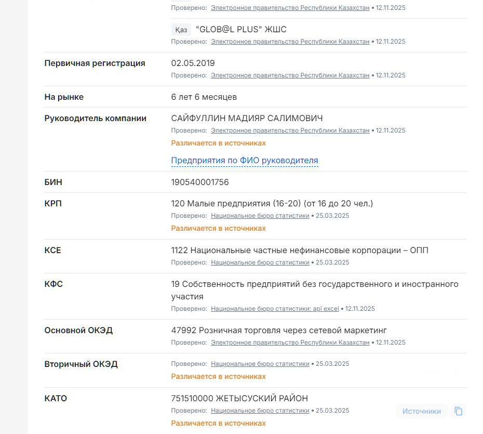Image resolution: width=483 pixels, height=434 pixels.
Task: Open Национальное бюро статистики link in КРП row
Action: (x=260, y=216)
